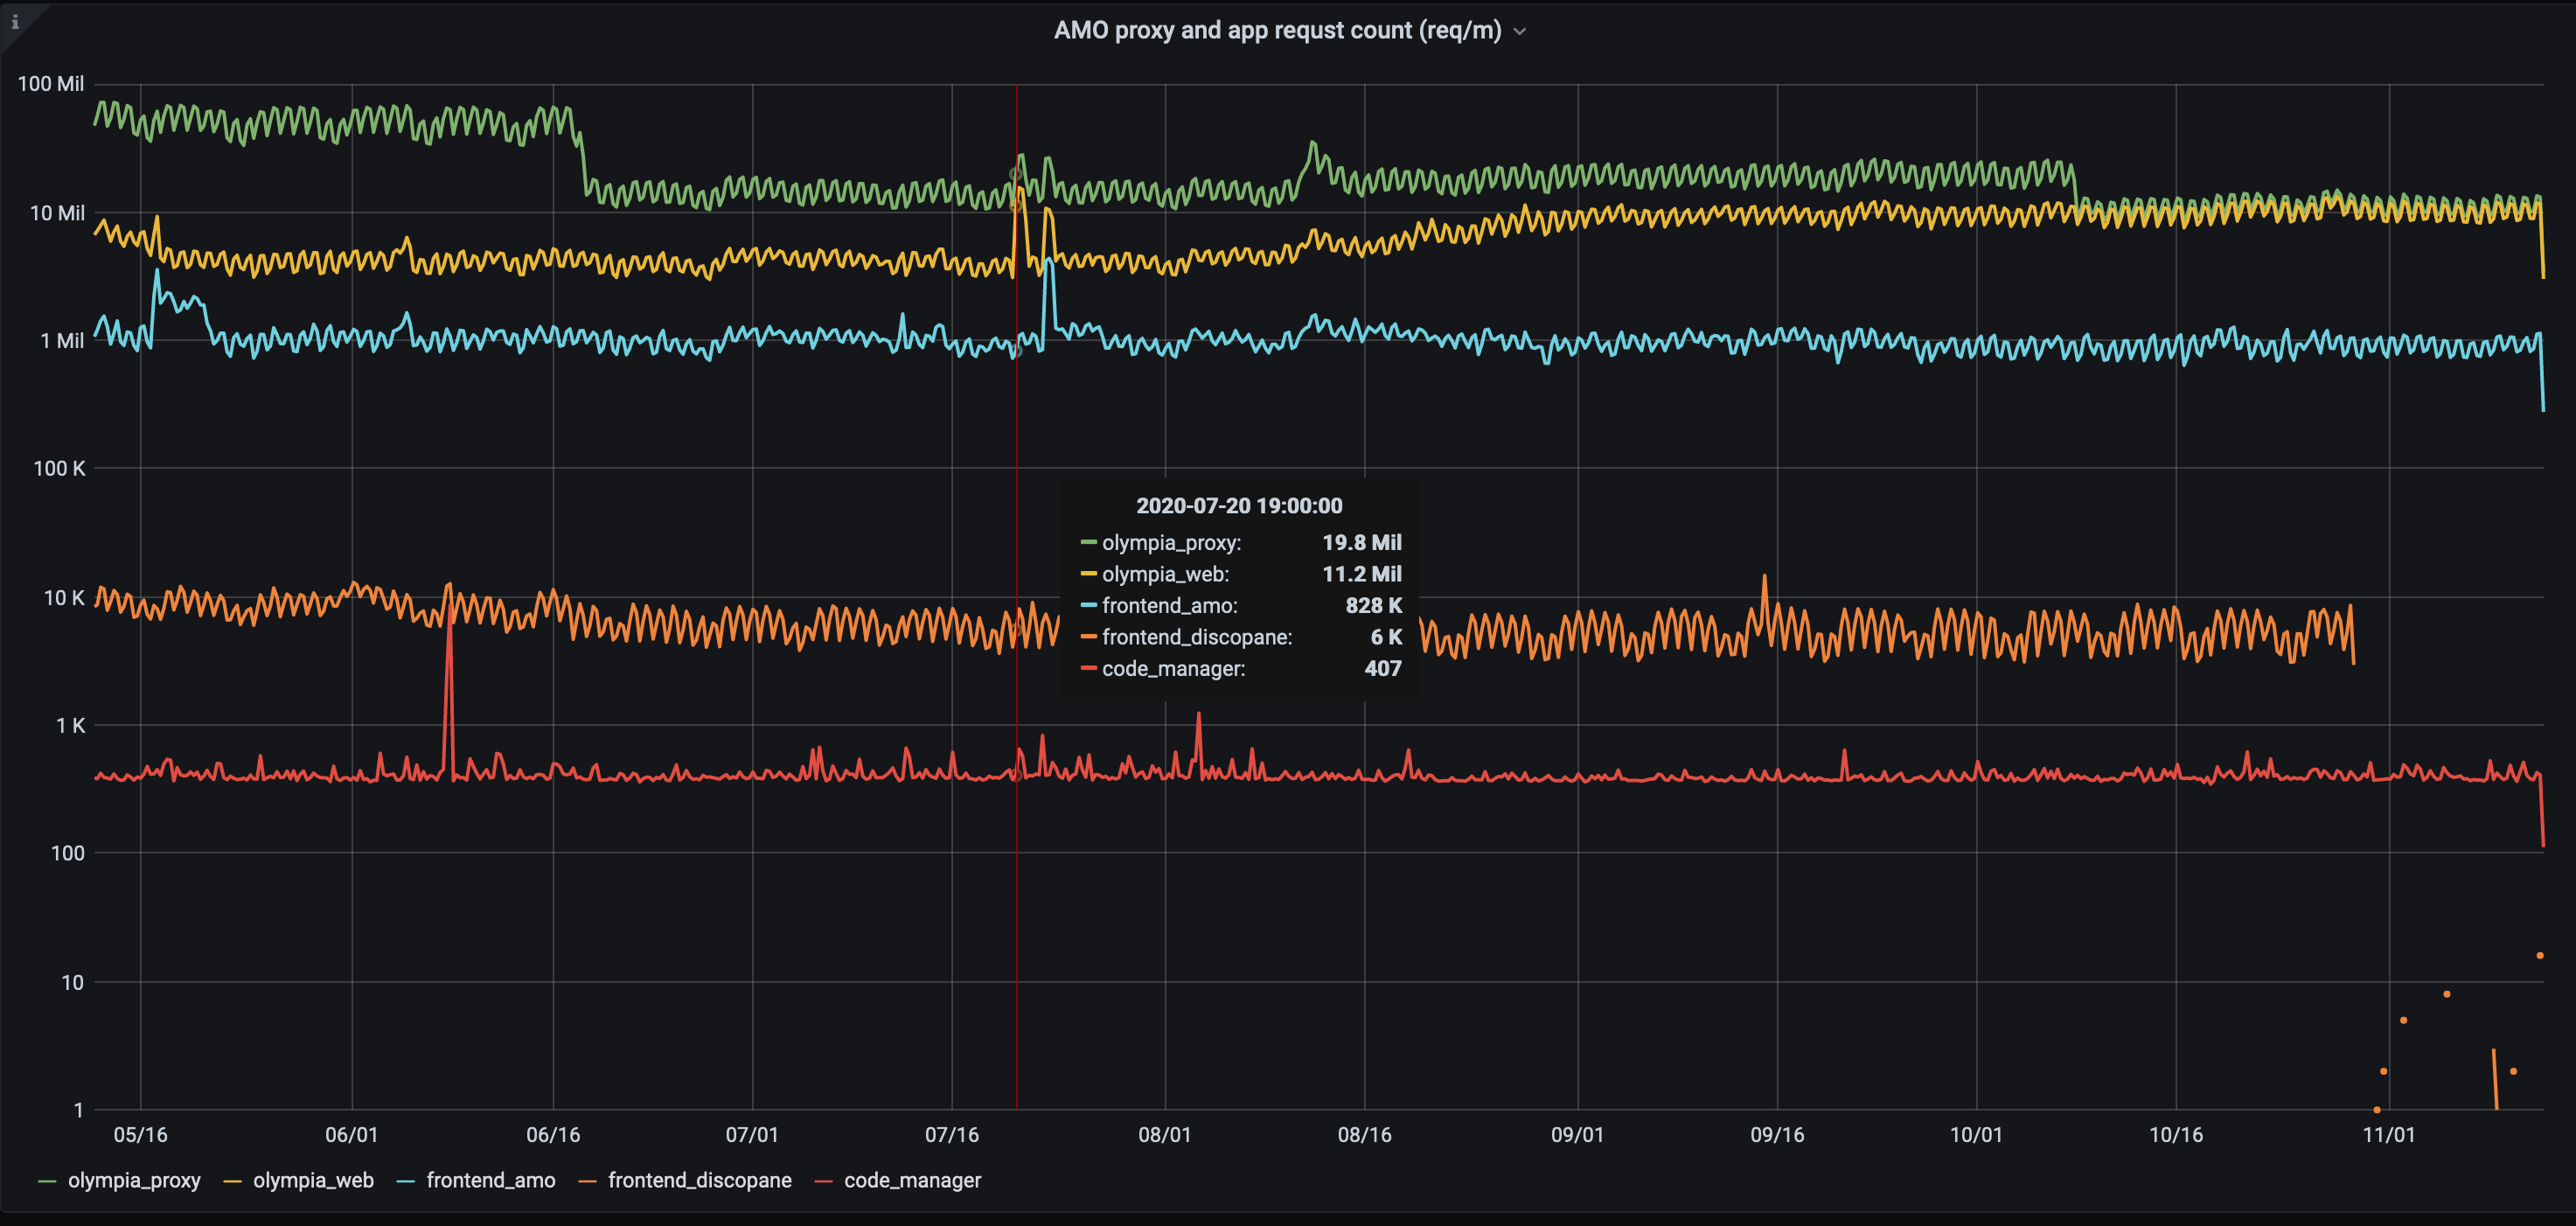Select code_manager legend label
Screen dimensions: 2576x1226
click(912, 1180)
